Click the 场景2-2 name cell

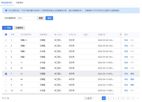point(24,40)
